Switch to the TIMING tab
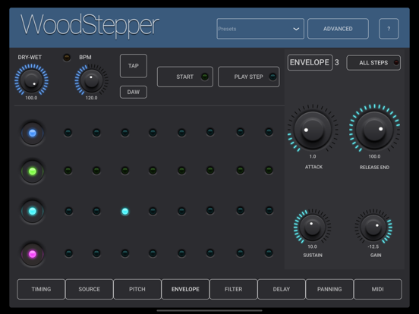 click(x=41, y=289)
